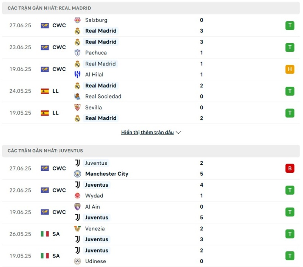
Task: Click the orange H draw result badge
Action: point(290,69)
